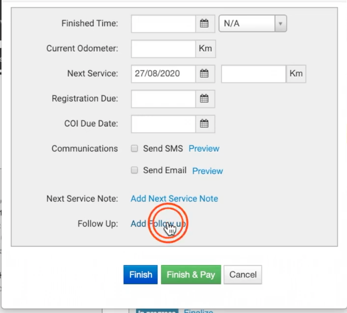Focus the Registration Due date field
This screenshot has width=347, height=313.
point(164,99)
